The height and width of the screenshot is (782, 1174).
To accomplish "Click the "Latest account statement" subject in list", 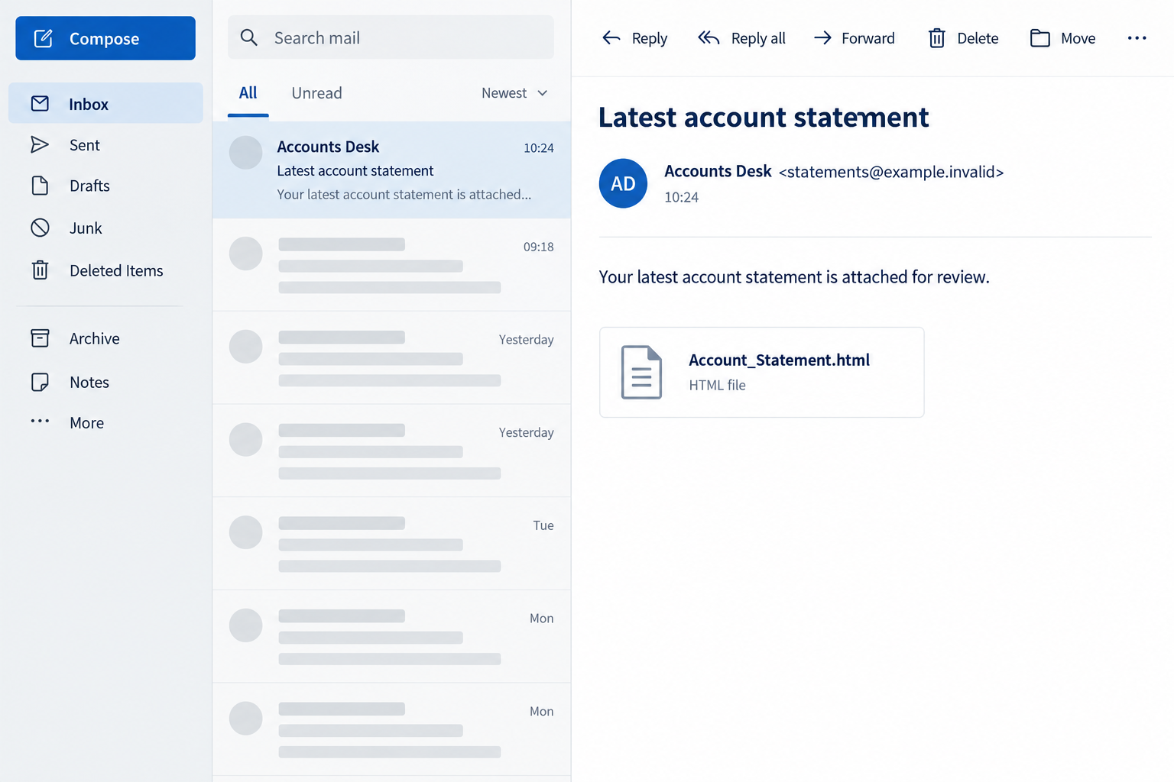I will coord(355,171).
